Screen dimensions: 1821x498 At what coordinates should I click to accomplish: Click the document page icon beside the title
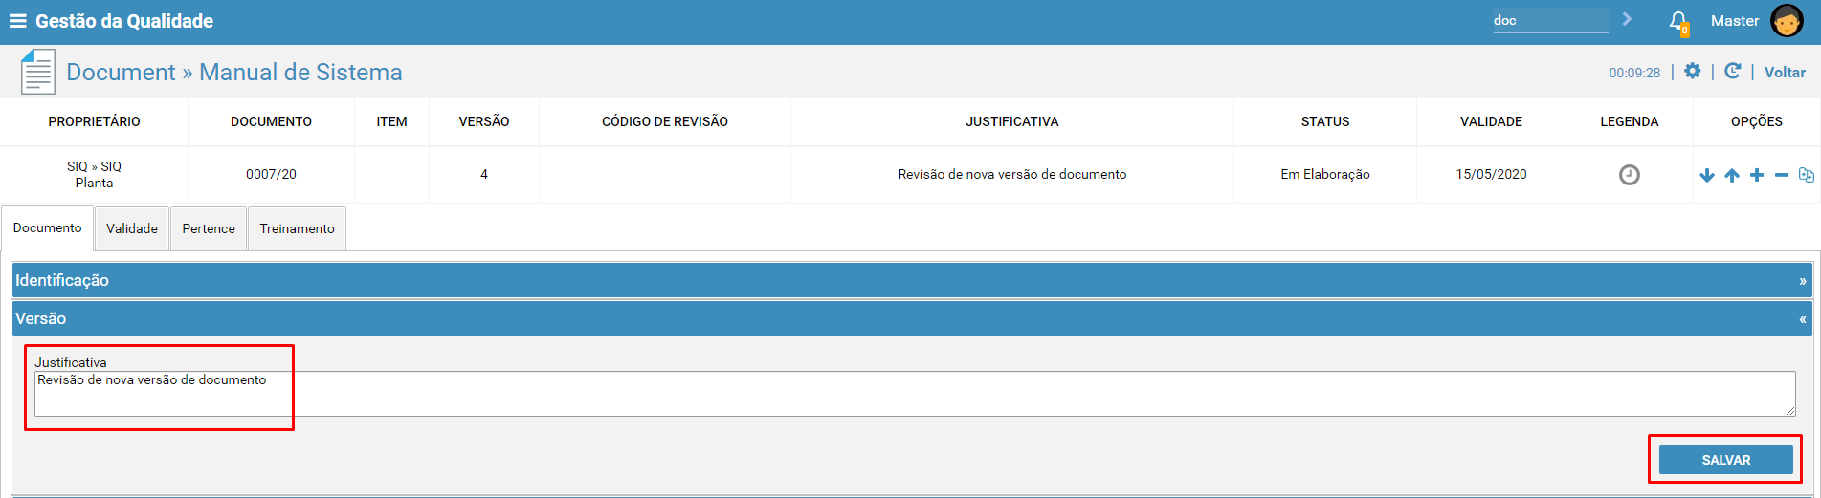(38, 73)
